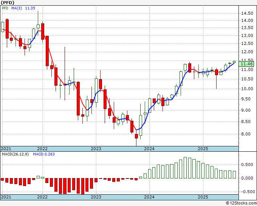This screenshot has width=257, height=206.
Task: Click the MACD(26,12,9) indicator label
Action: click(x=15, y=154)
